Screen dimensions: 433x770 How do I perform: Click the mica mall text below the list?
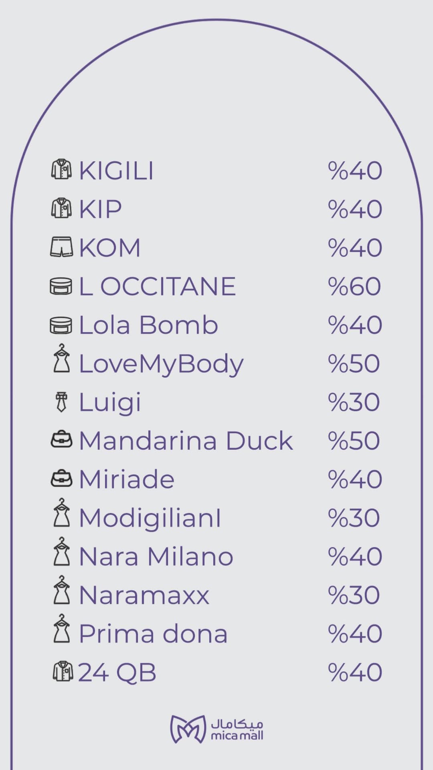(237, 735)
